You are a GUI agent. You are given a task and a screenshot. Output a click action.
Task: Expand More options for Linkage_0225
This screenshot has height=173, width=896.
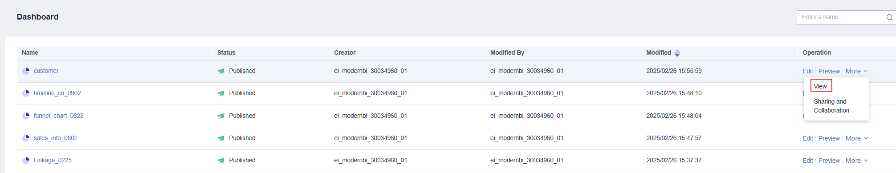[856, 161]
